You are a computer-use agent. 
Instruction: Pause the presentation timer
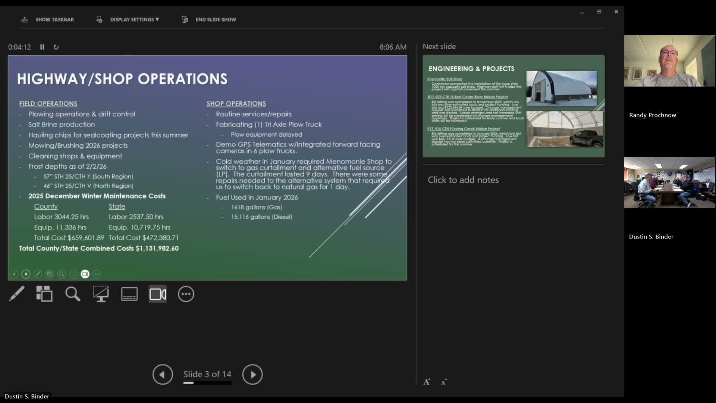[x=42, y=47]
